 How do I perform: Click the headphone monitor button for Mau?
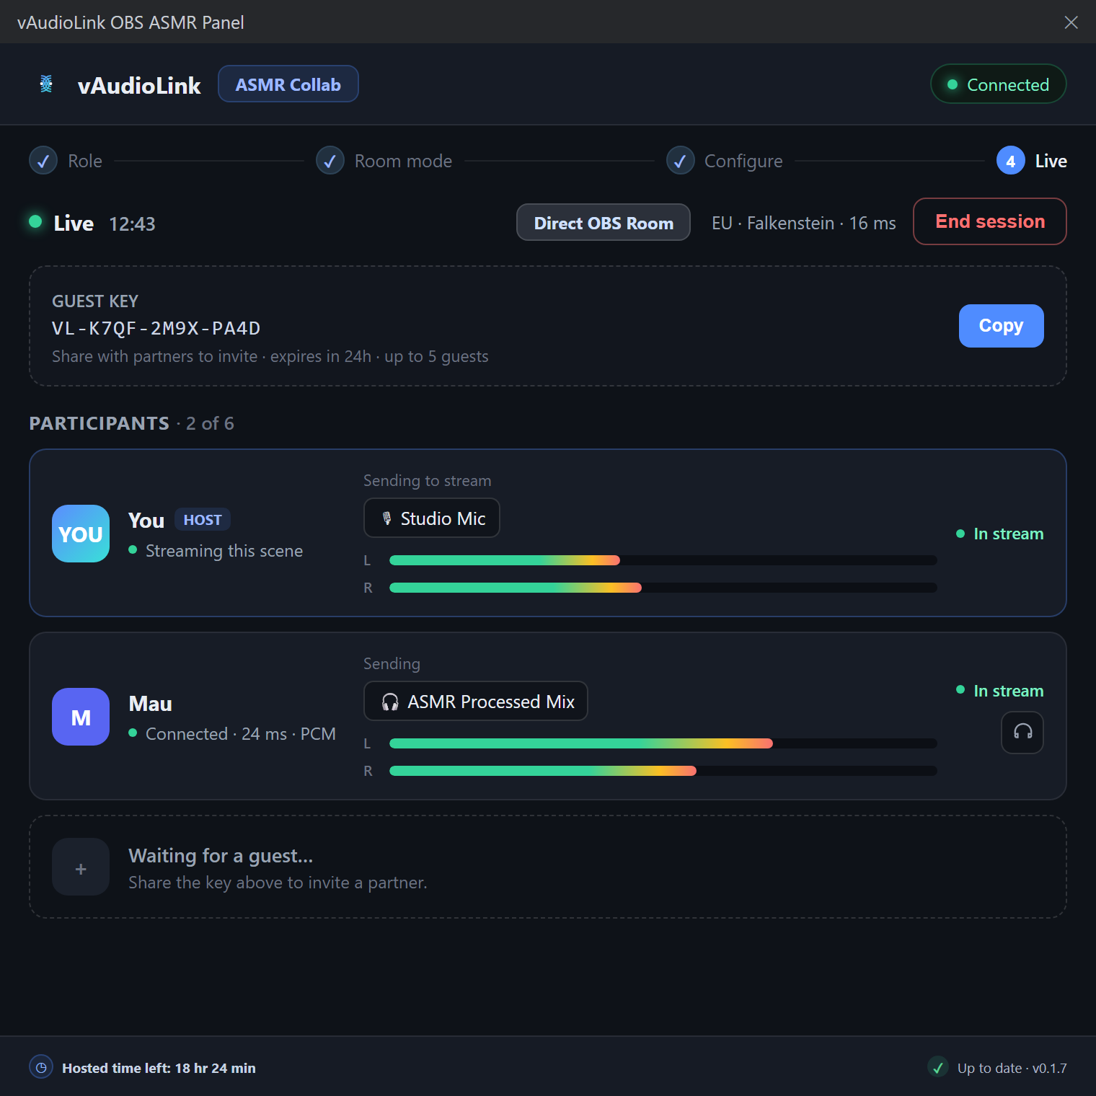pyautogui.click(x=1022, y=733)
